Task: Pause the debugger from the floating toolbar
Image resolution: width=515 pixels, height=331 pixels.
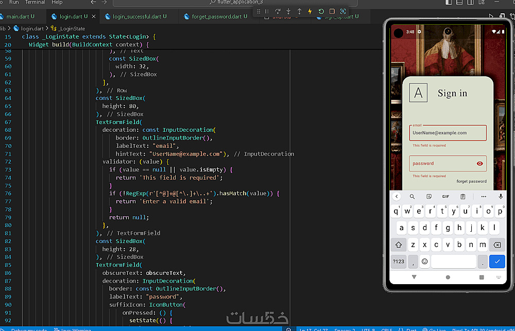Action: point(267,11)
